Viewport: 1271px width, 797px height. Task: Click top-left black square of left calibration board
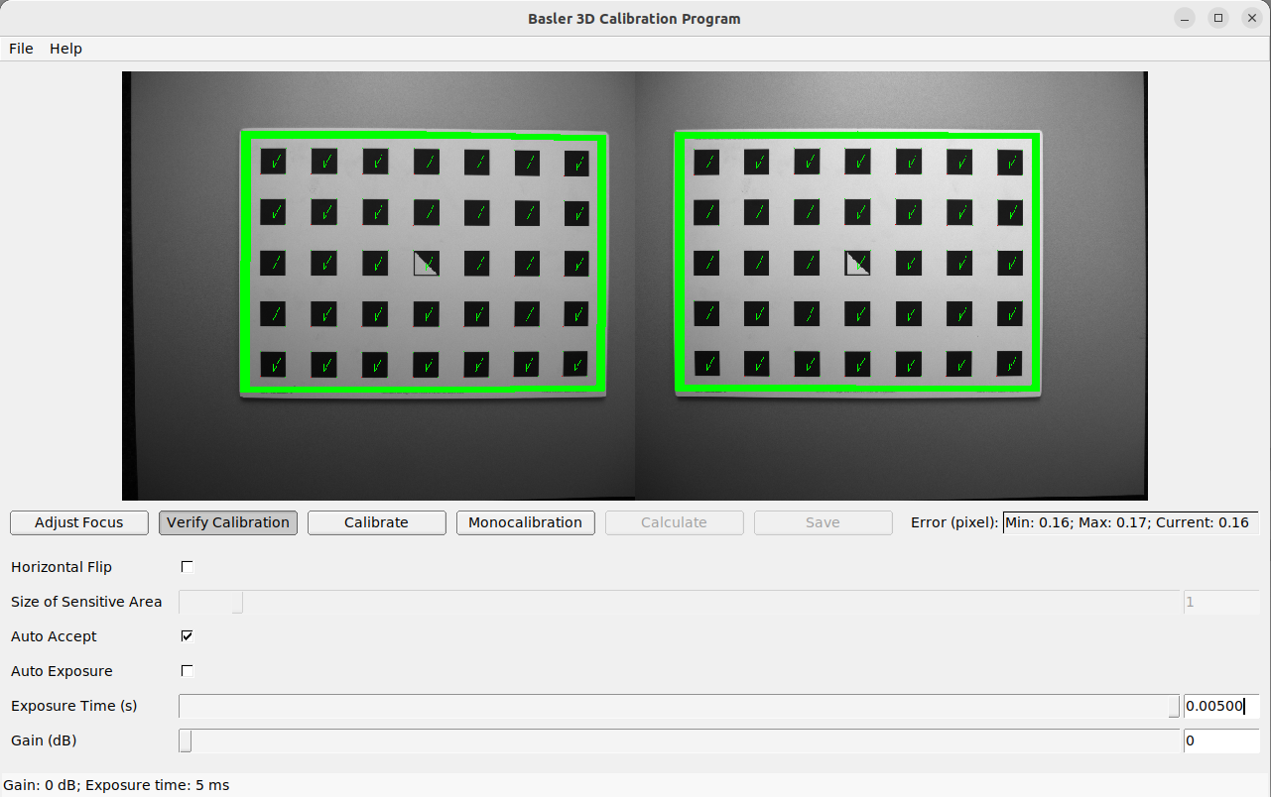273,161
